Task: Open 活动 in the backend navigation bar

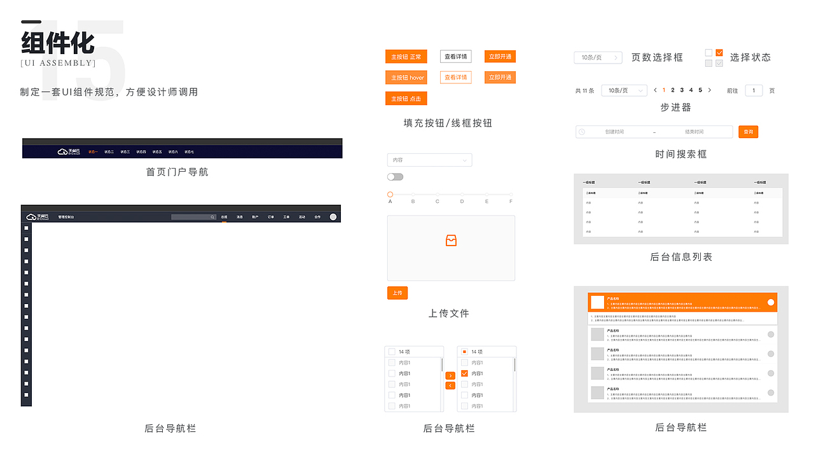Action: (302, 217)
